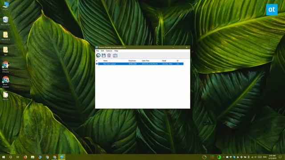Select the March folder on the desktop
Image resolution: width=285 pixels, height=160 pixels.
[6, 36]
